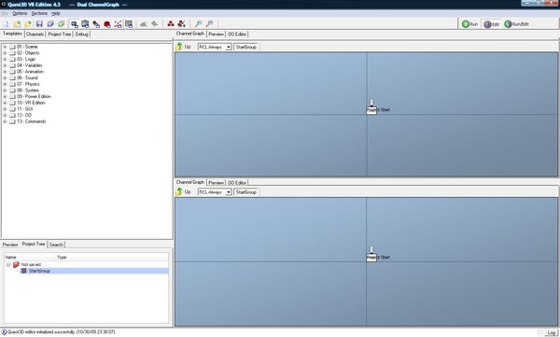Click the second greyed-out toolbar icon
Viewport: 560px width, 337px height.
155,24
